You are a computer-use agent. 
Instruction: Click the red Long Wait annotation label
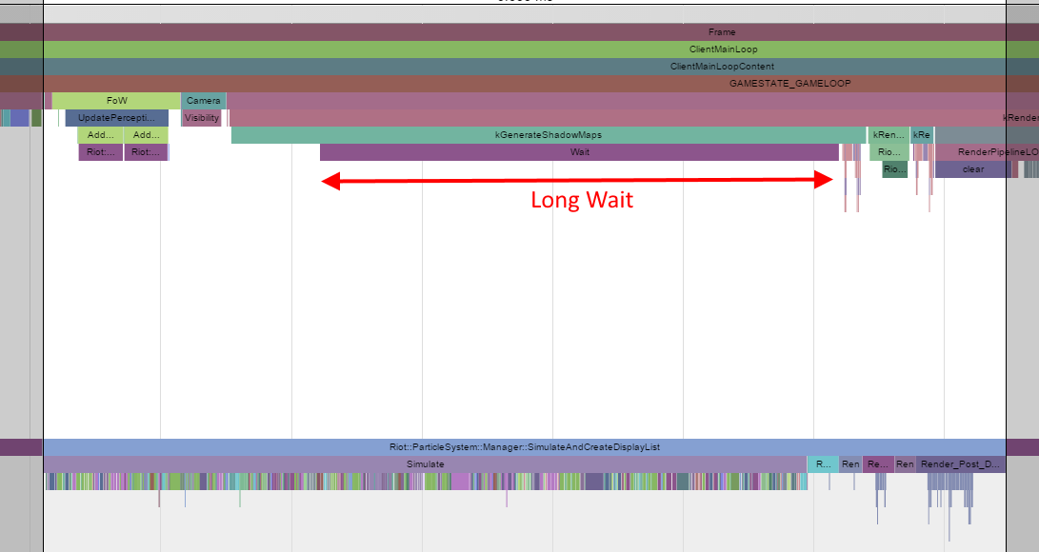[x=581, y=201]
